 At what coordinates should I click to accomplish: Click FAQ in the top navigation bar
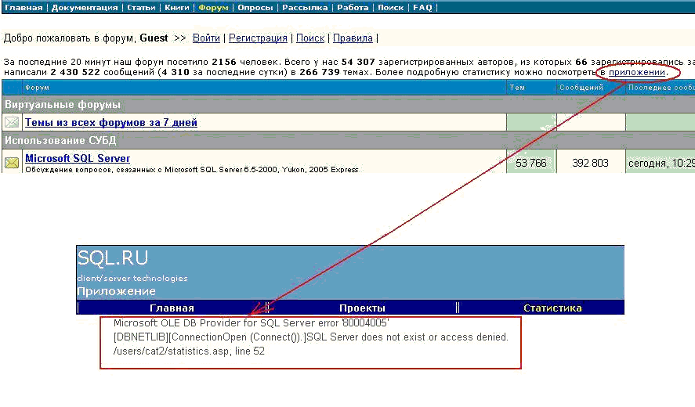pyautogui.click(x=422, y=8)
